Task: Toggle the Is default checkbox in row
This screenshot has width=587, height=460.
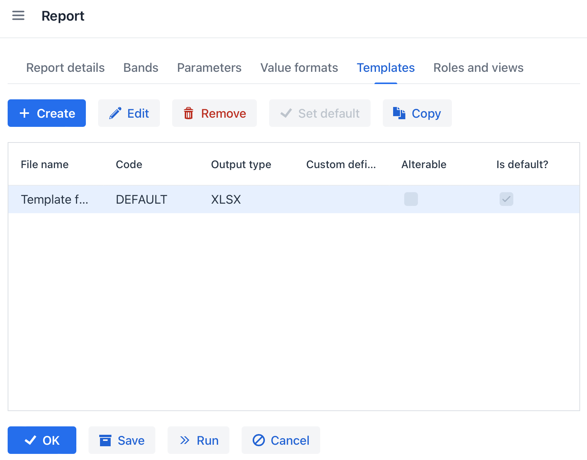Action: point(506,199)
